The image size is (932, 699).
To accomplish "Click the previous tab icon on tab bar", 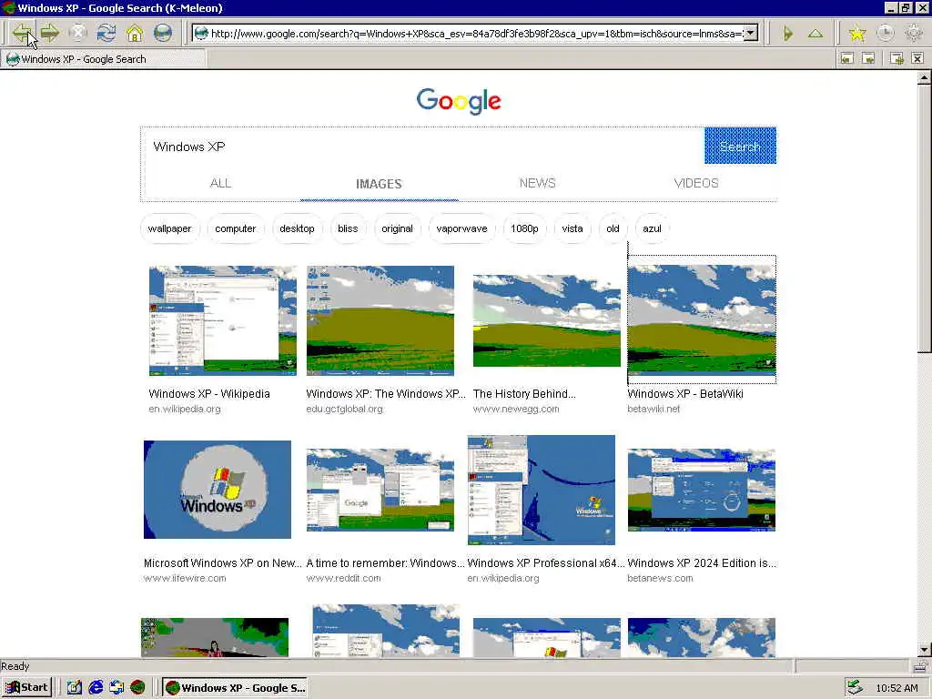I will coord(847,58).
